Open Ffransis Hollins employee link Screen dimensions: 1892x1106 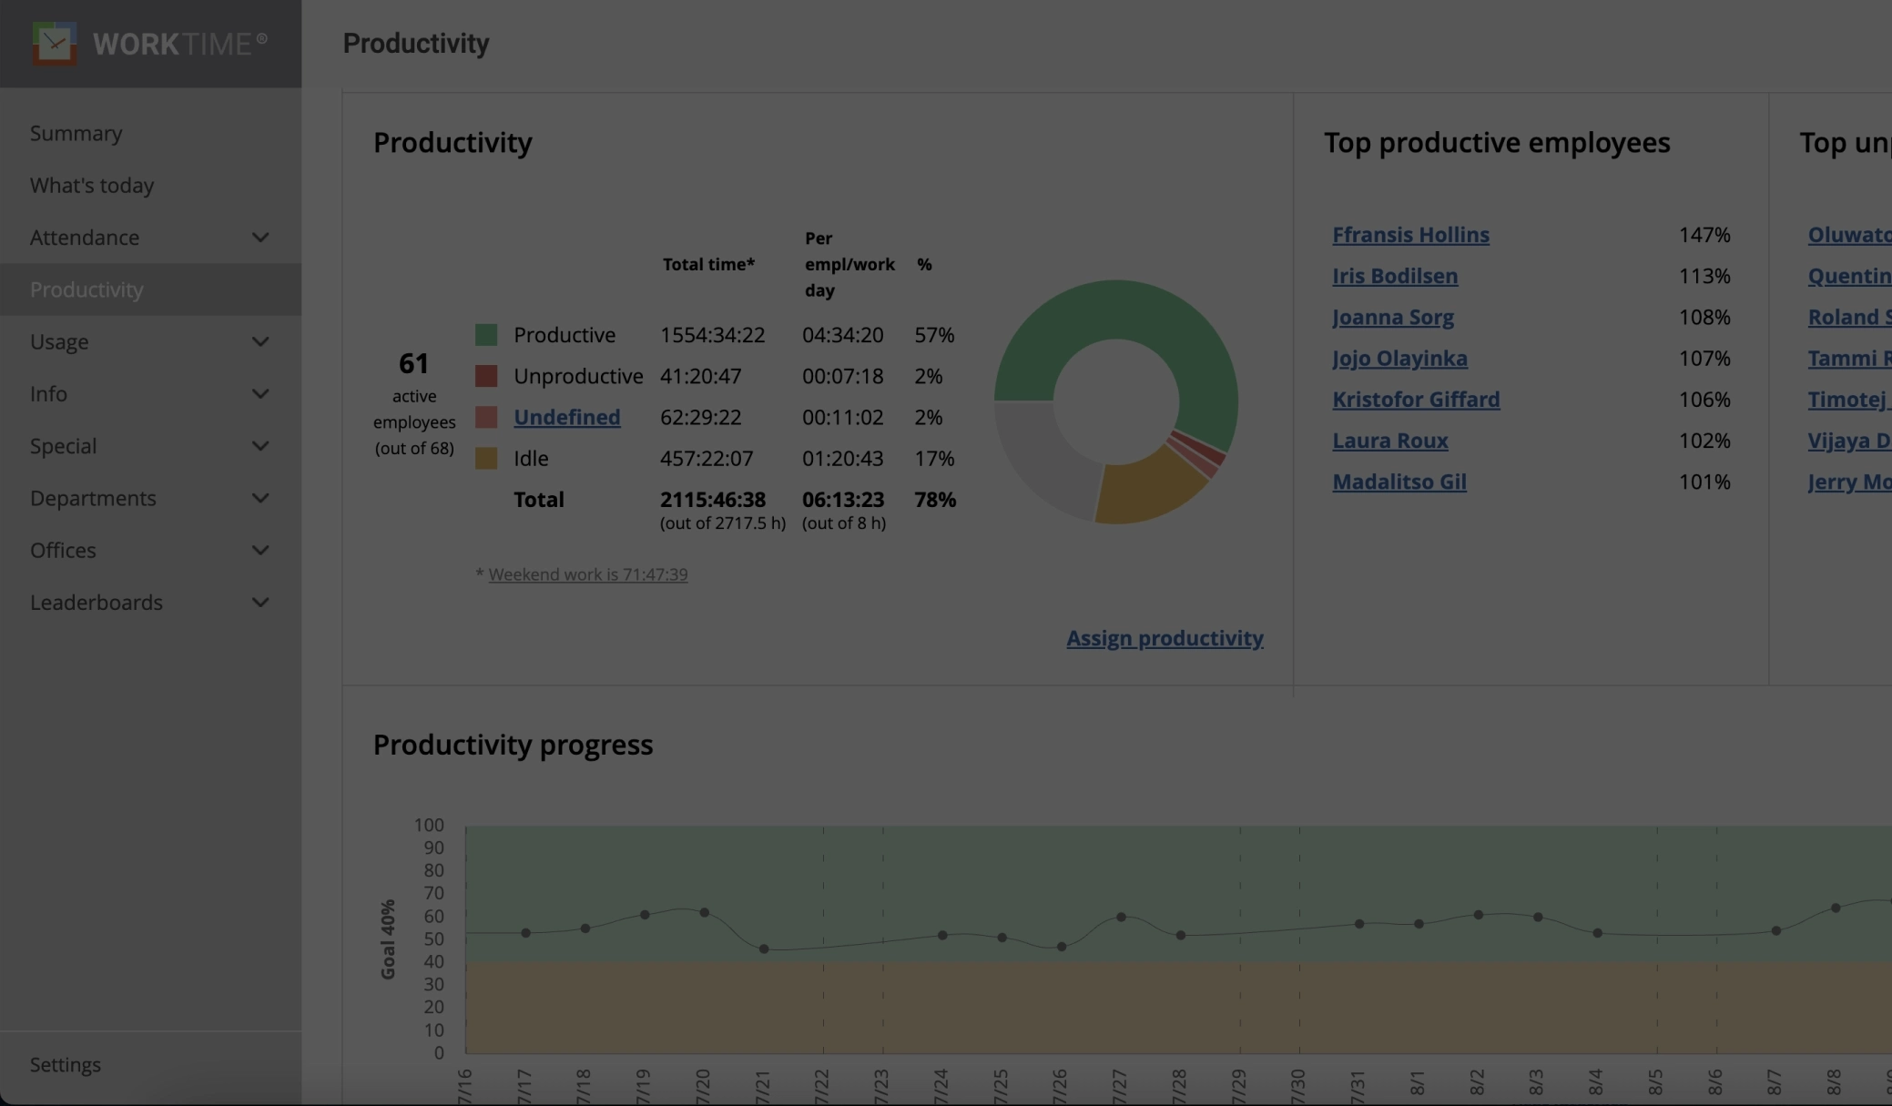pos(1410,235)
